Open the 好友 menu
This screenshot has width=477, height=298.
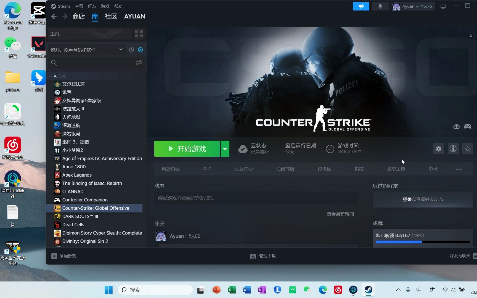click(x=92, y=6)
